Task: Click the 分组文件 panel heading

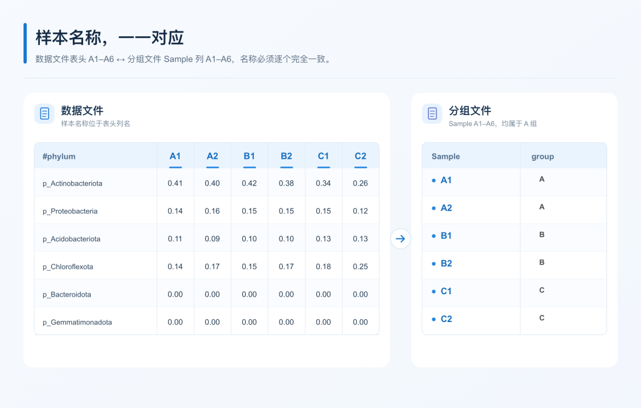Action: [x=470, y=111]
